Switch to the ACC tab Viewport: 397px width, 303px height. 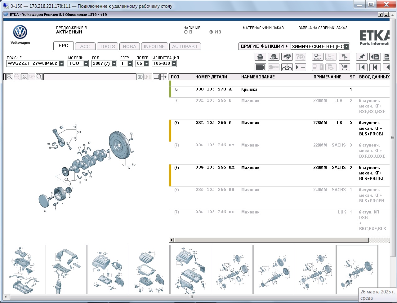85,46
